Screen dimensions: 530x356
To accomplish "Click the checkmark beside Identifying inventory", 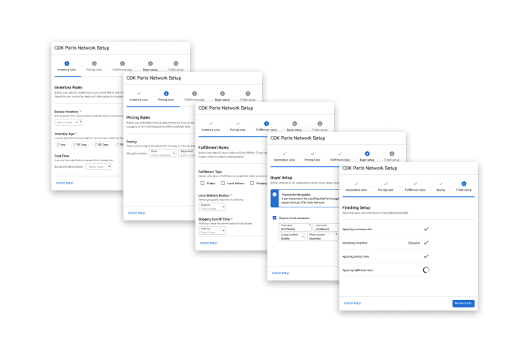I will pyautogui.click(x=426, y=243).
